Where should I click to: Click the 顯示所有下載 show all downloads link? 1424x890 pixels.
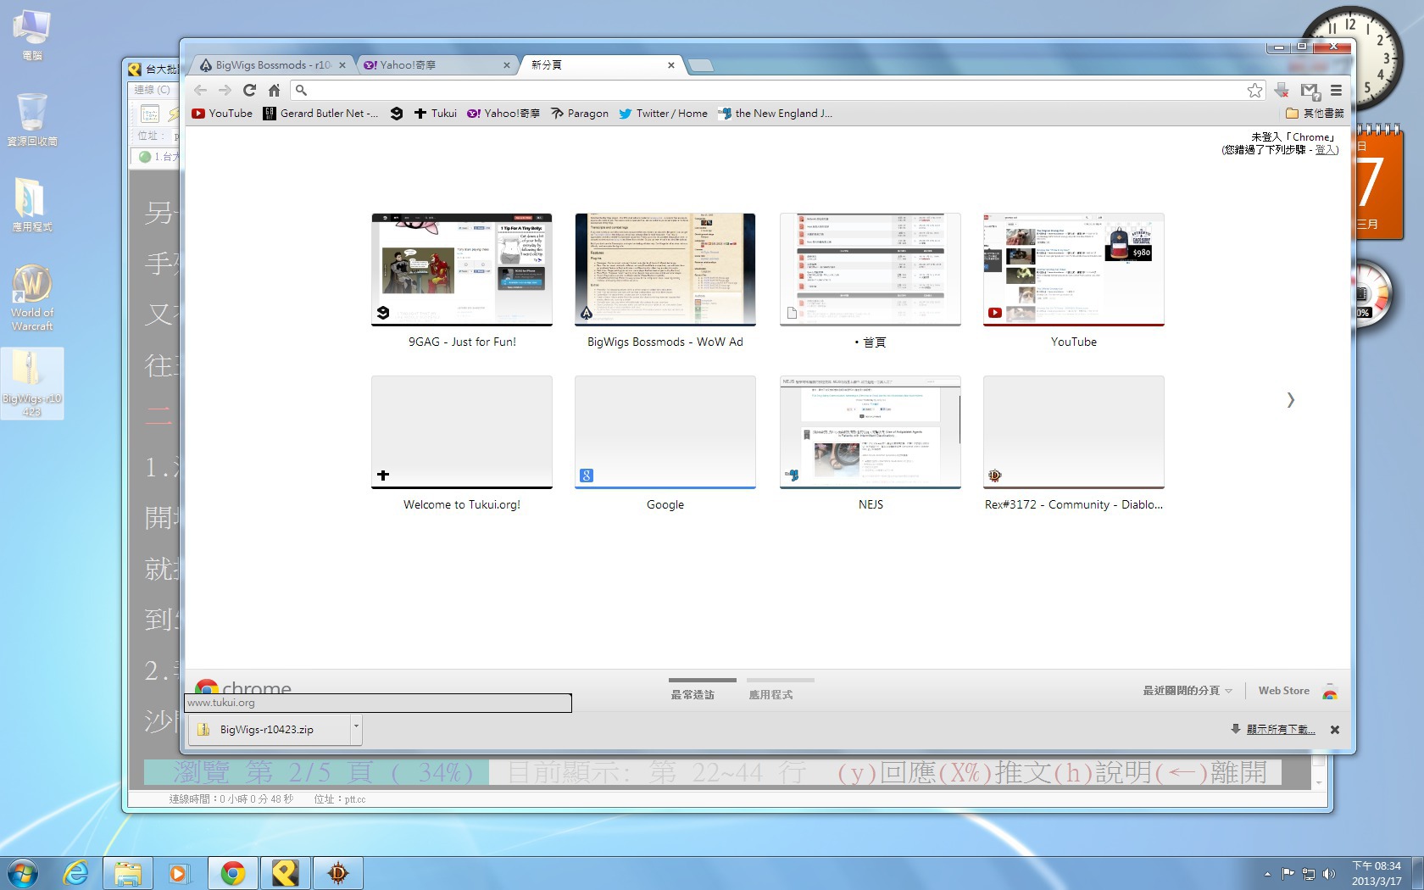tap(1280, 729)
